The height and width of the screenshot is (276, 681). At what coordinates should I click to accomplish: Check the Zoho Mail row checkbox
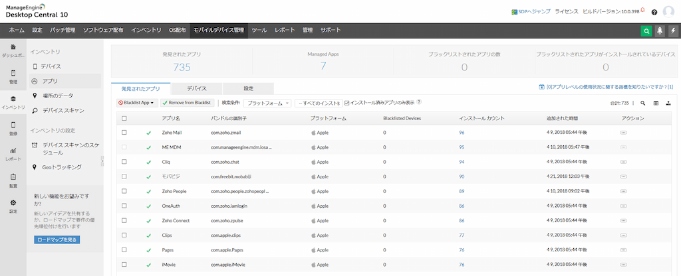pos(124,133)
